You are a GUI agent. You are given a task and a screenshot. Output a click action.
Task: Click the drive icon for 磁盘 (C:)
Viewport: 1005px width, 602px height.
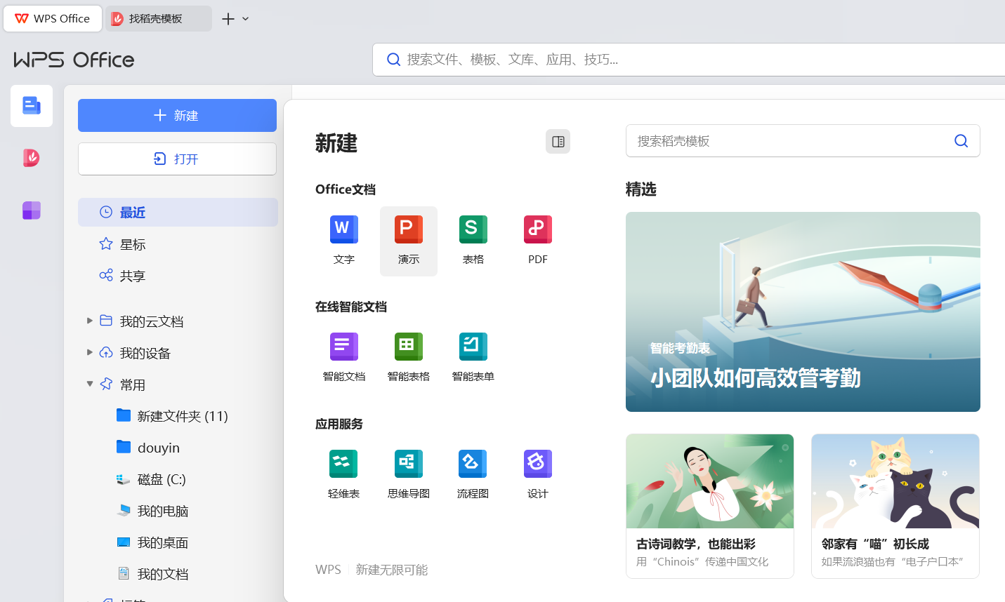(x=124, y=479)
